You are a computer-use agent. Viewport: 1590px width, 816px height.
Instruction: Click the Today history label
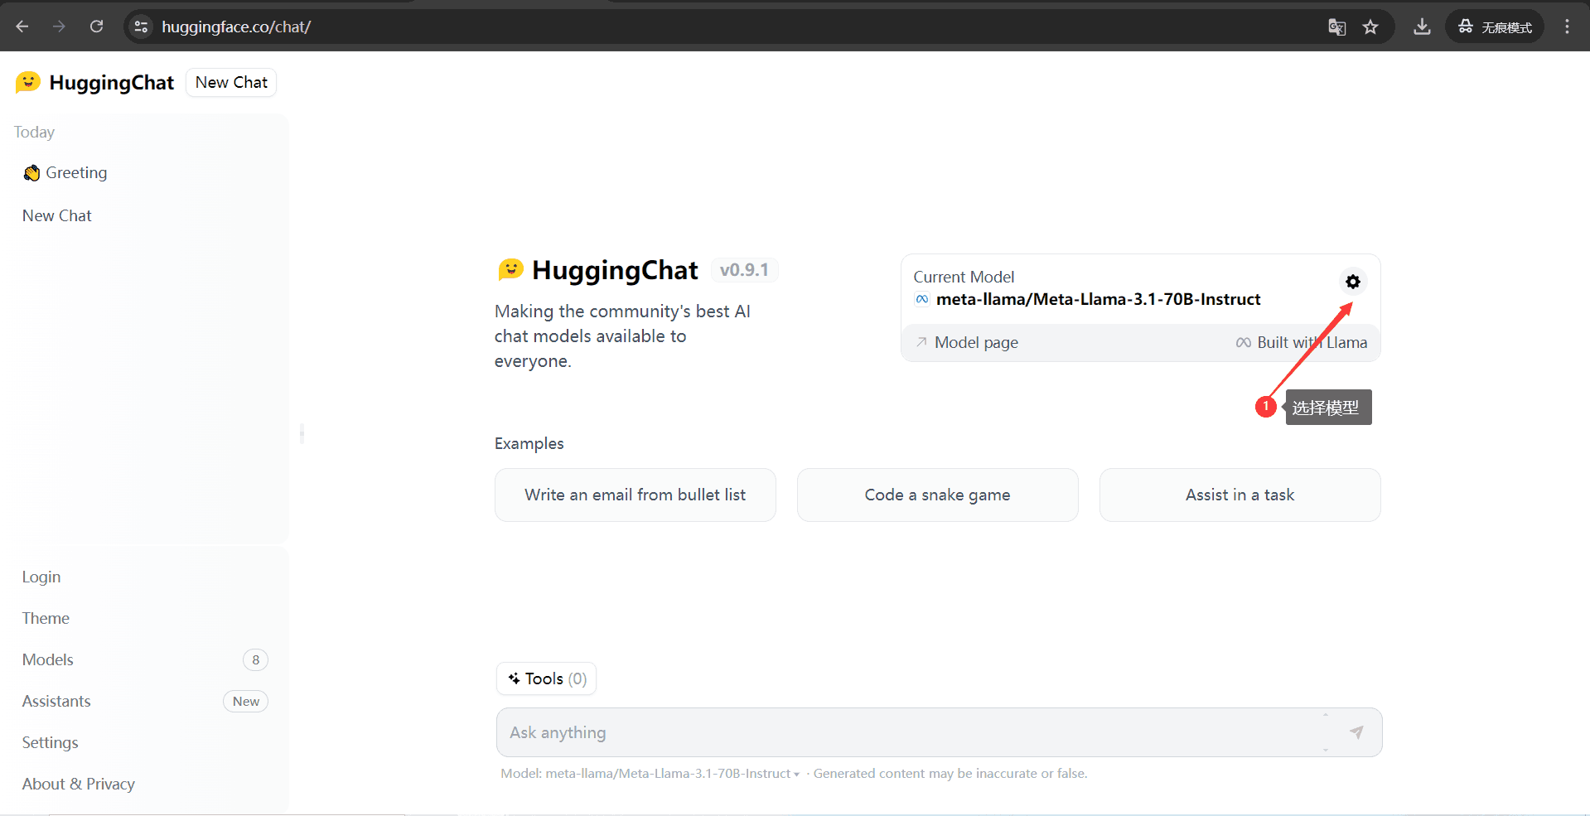click(x=34, y=132)
